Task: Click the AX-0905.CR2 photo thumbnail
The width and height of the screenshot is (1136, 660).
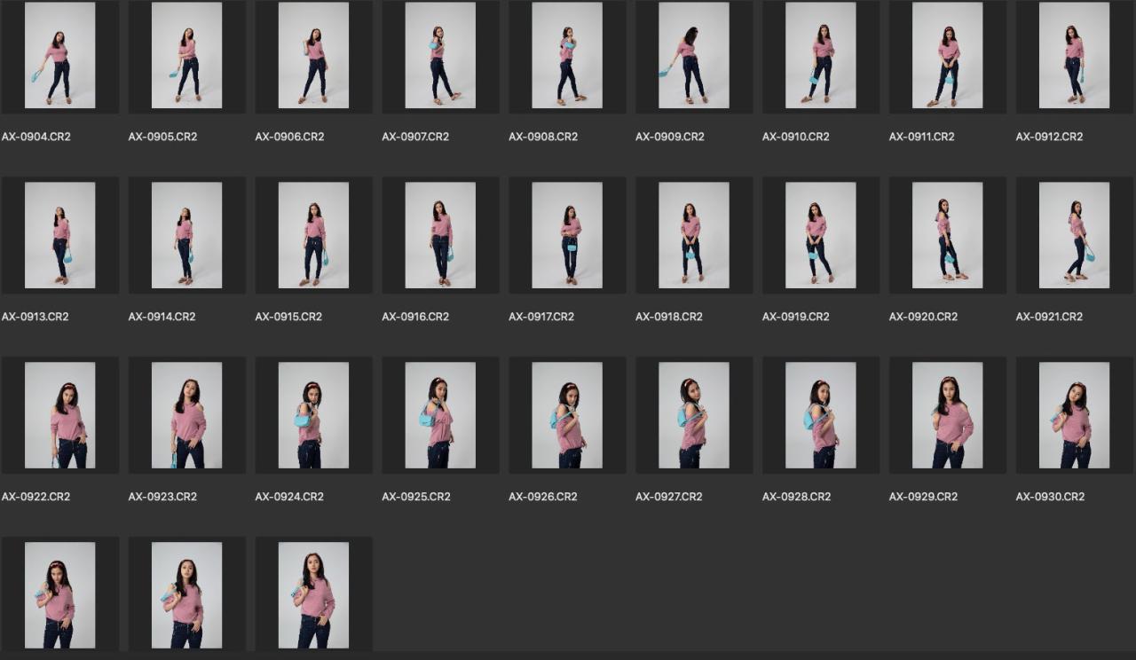Action: point(186,56)
